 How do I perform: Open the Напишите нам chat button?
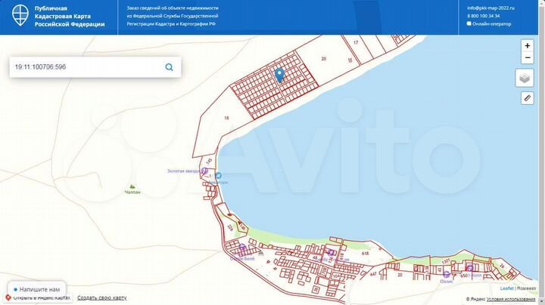pos(36,289)
